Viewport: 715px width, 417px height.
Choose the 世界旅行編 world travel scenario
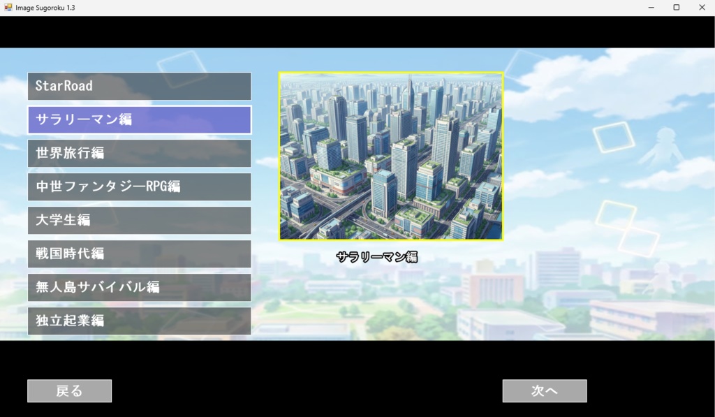[139, 153]
